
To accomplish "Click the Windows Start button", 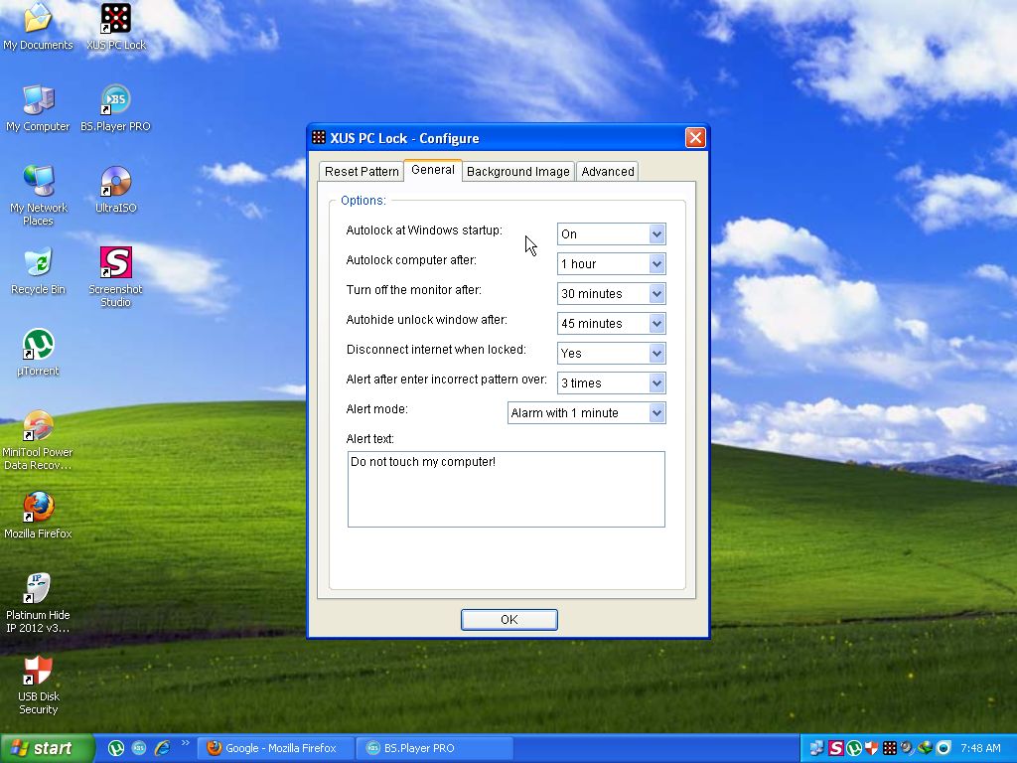I will pyautogui.click(x=47, y=748).
